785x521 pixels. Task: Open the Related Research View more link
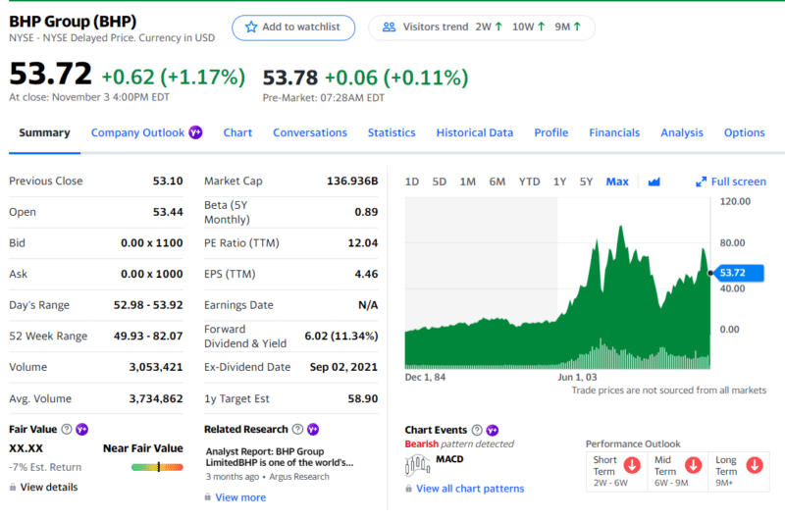pos(240,497)
